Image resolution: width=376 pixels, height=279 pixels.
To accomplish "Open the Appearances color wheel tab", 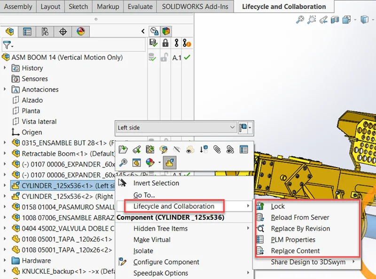I will click(81, 32).
